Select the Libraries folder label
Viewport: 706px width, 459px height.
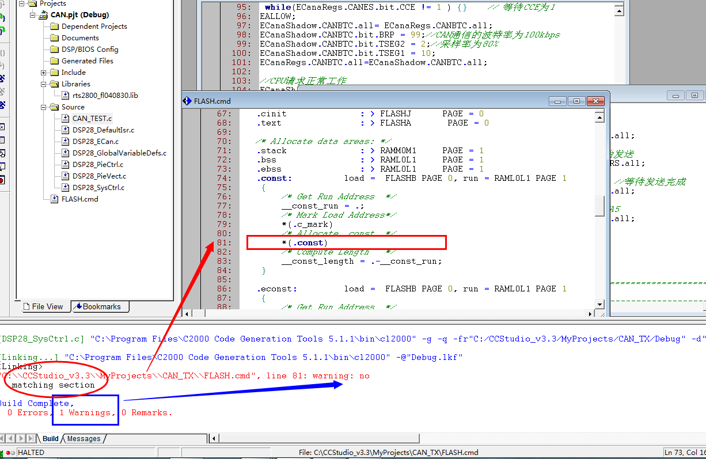click(75, 84)
